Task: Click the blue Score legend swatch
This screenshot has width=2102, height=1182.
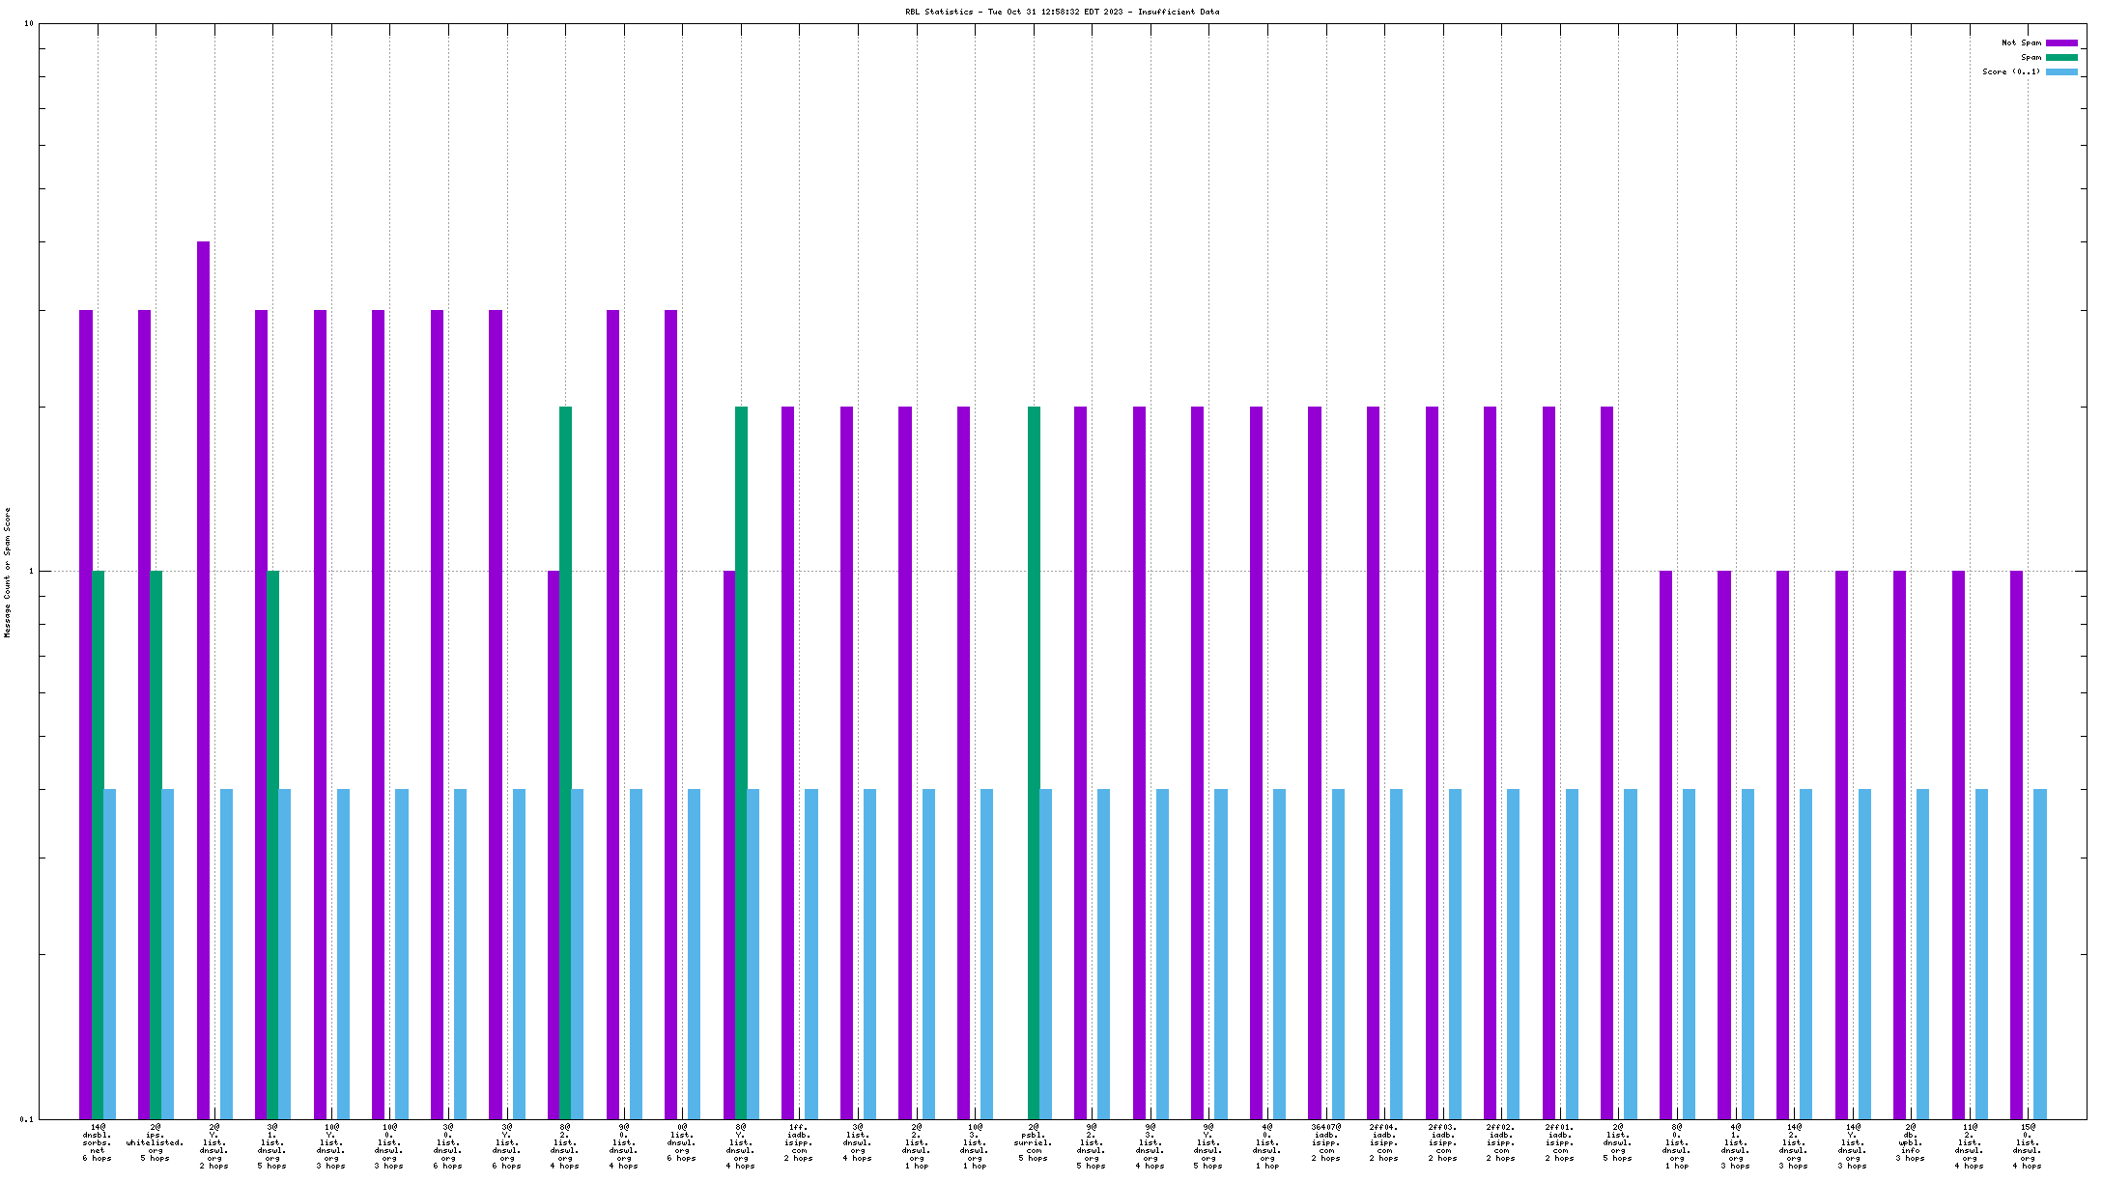Action: point(2061,71)
